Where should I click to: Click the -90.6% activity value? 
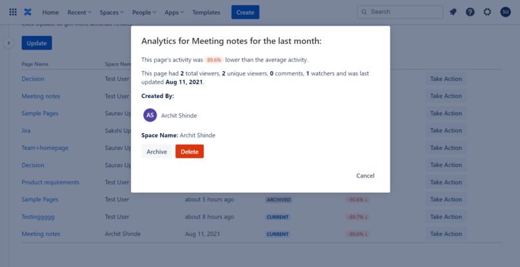[x=357, y=200]
